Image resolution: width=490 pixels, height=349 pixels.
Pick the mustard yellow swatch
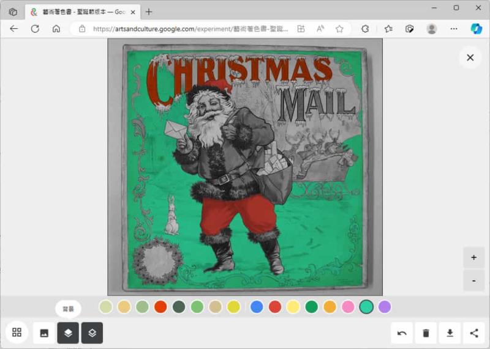point(234,307)
